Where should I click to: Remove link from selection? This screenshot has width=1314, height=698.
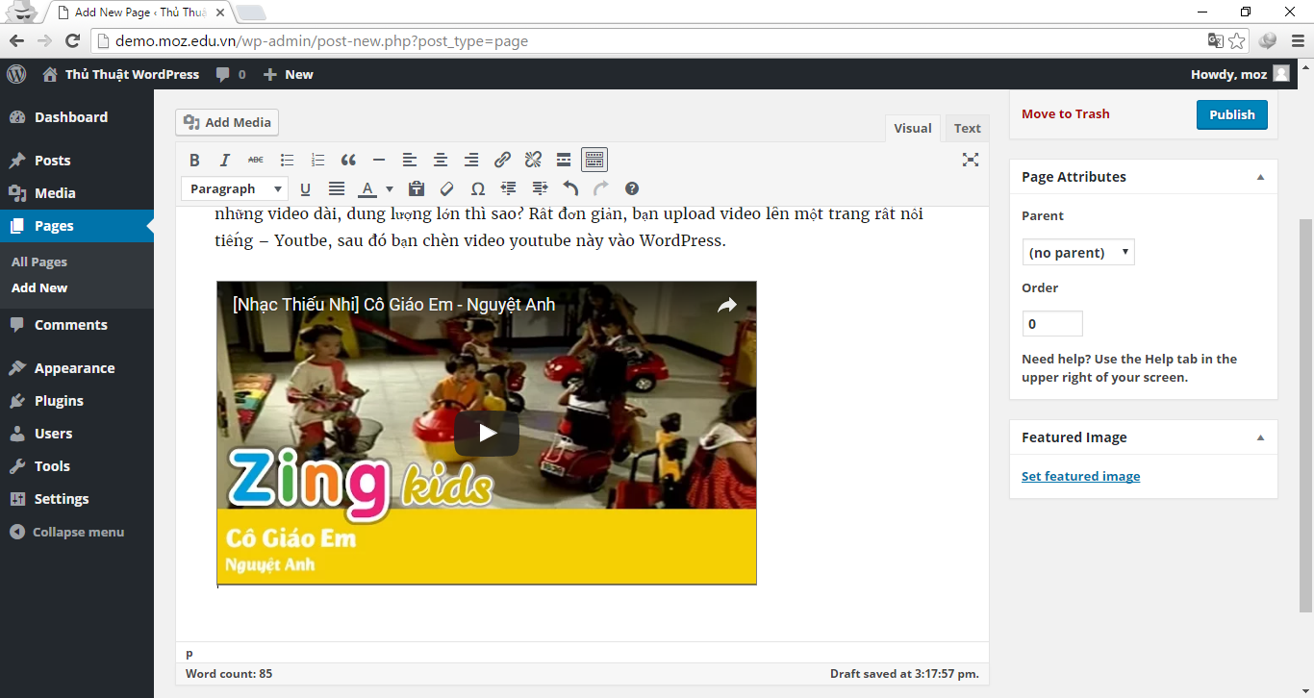(533, 160)
